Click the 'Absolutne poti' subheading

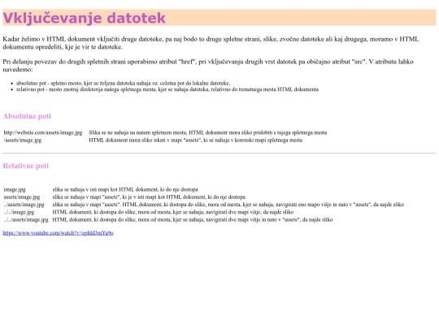(27, 116)
